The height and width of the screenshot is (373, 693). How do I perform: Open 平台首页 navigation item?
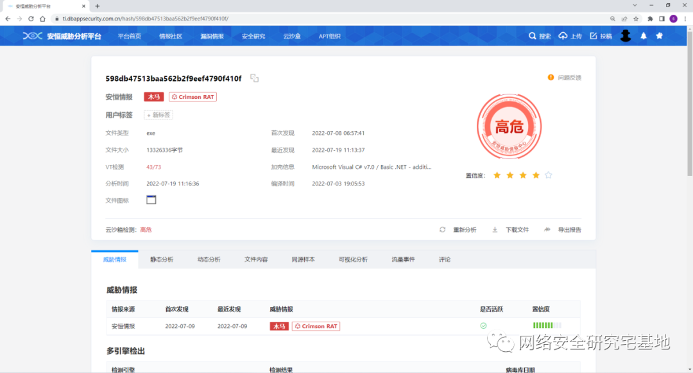pos(130,36)
